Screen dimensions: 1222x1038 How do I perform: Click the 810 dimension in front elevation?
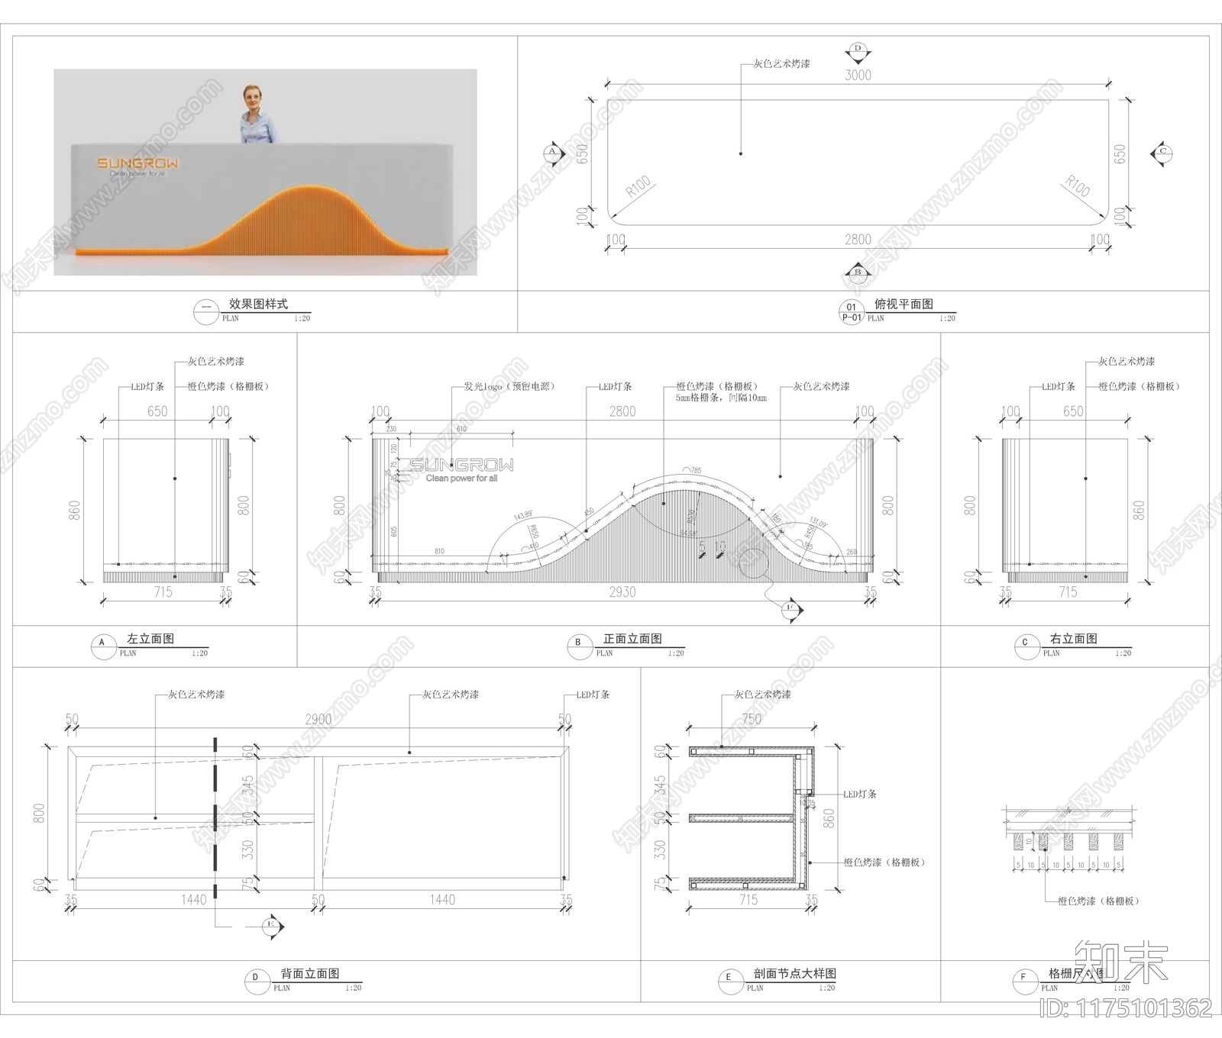(x=439, y=551)
